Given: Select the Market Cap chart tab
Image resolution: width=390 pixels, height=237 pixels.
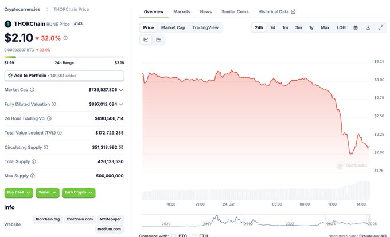Looking at the screenshot, I should 173,27.
